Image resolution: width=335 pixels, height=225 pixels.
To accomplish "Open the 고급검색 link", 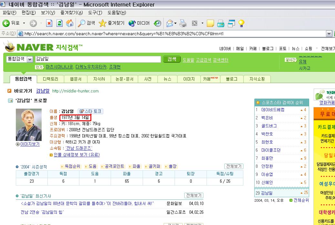I will [x=203, y=60].
